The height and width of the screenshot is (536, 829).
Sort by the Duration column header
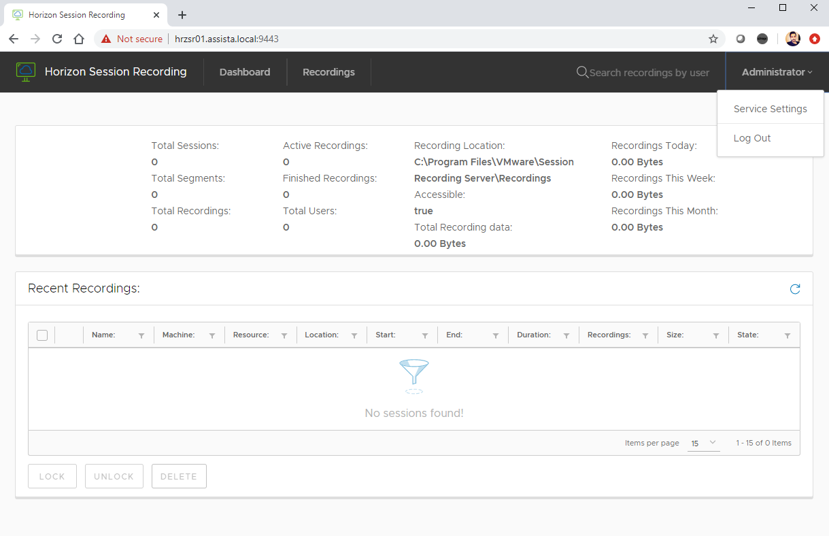tap(534, 335)
